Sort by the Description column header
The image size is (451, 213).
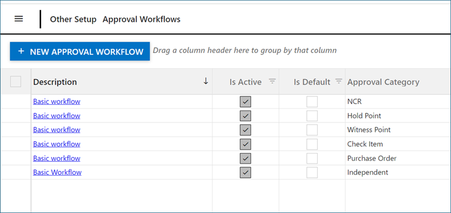click(55, 82)
